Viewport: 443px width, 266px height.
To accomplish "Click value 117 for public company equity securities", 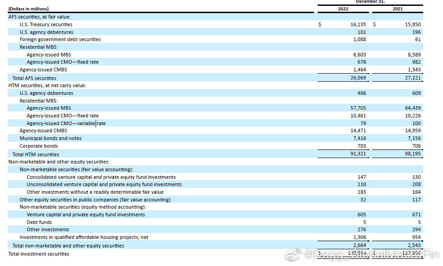I will coord(416,200).
